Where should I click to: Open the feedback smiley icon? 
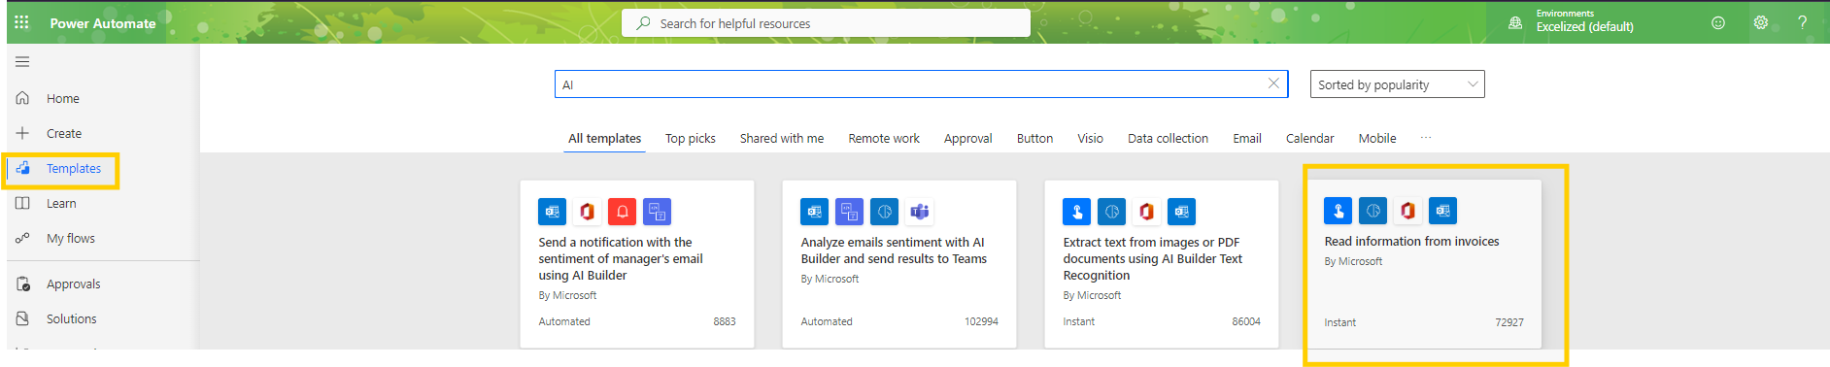(x=1718, y=22)
